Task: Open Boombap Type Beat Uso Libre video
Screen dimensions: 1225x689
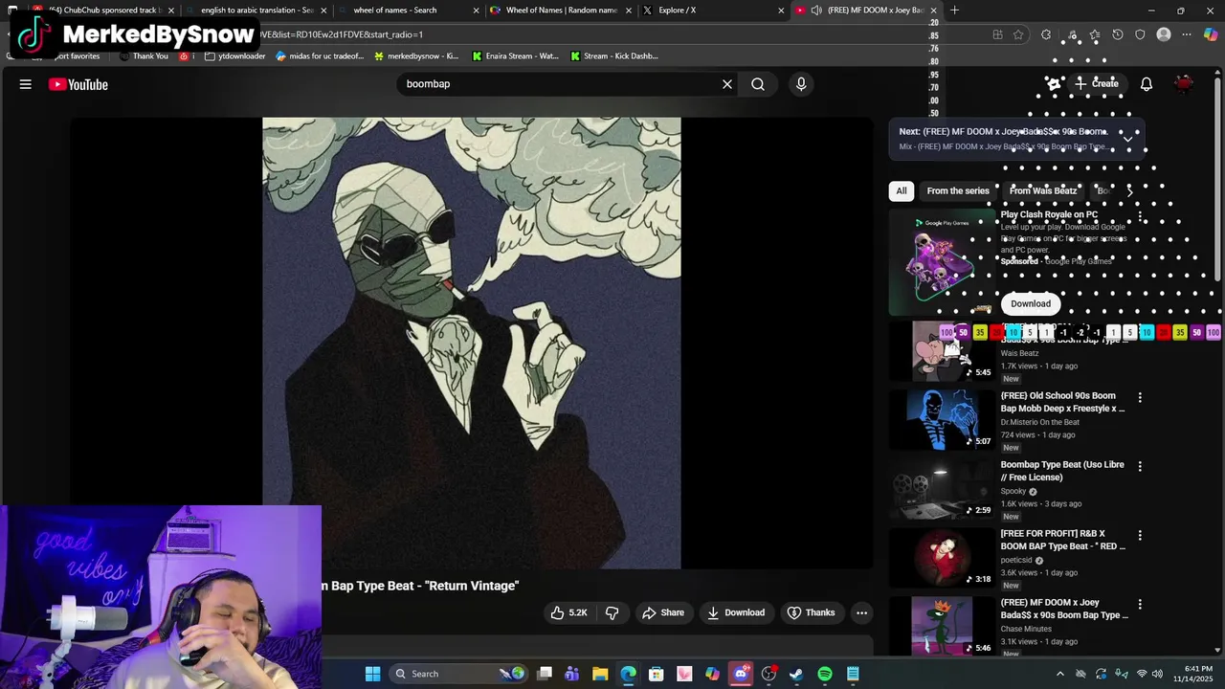Action: (x=1062, y=471)
